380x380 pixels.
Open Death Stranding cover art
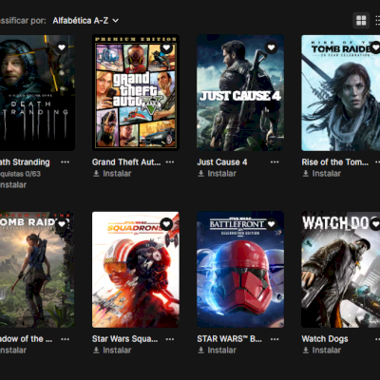[37, 93]
